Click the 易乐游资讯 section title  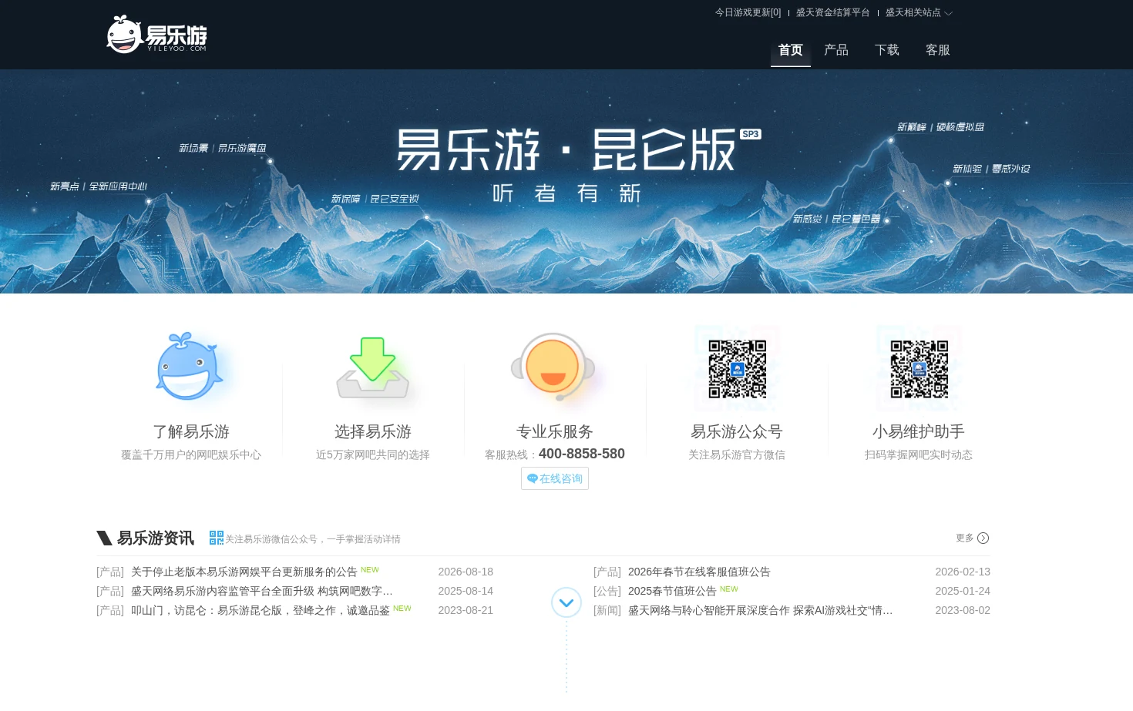[x=155, y=538]
